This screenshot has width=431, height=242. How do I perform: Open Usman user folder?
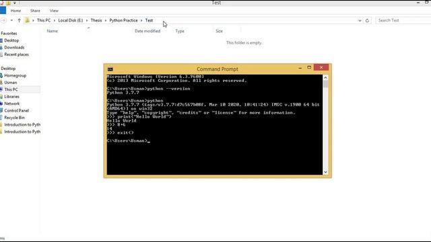point(11,82)
